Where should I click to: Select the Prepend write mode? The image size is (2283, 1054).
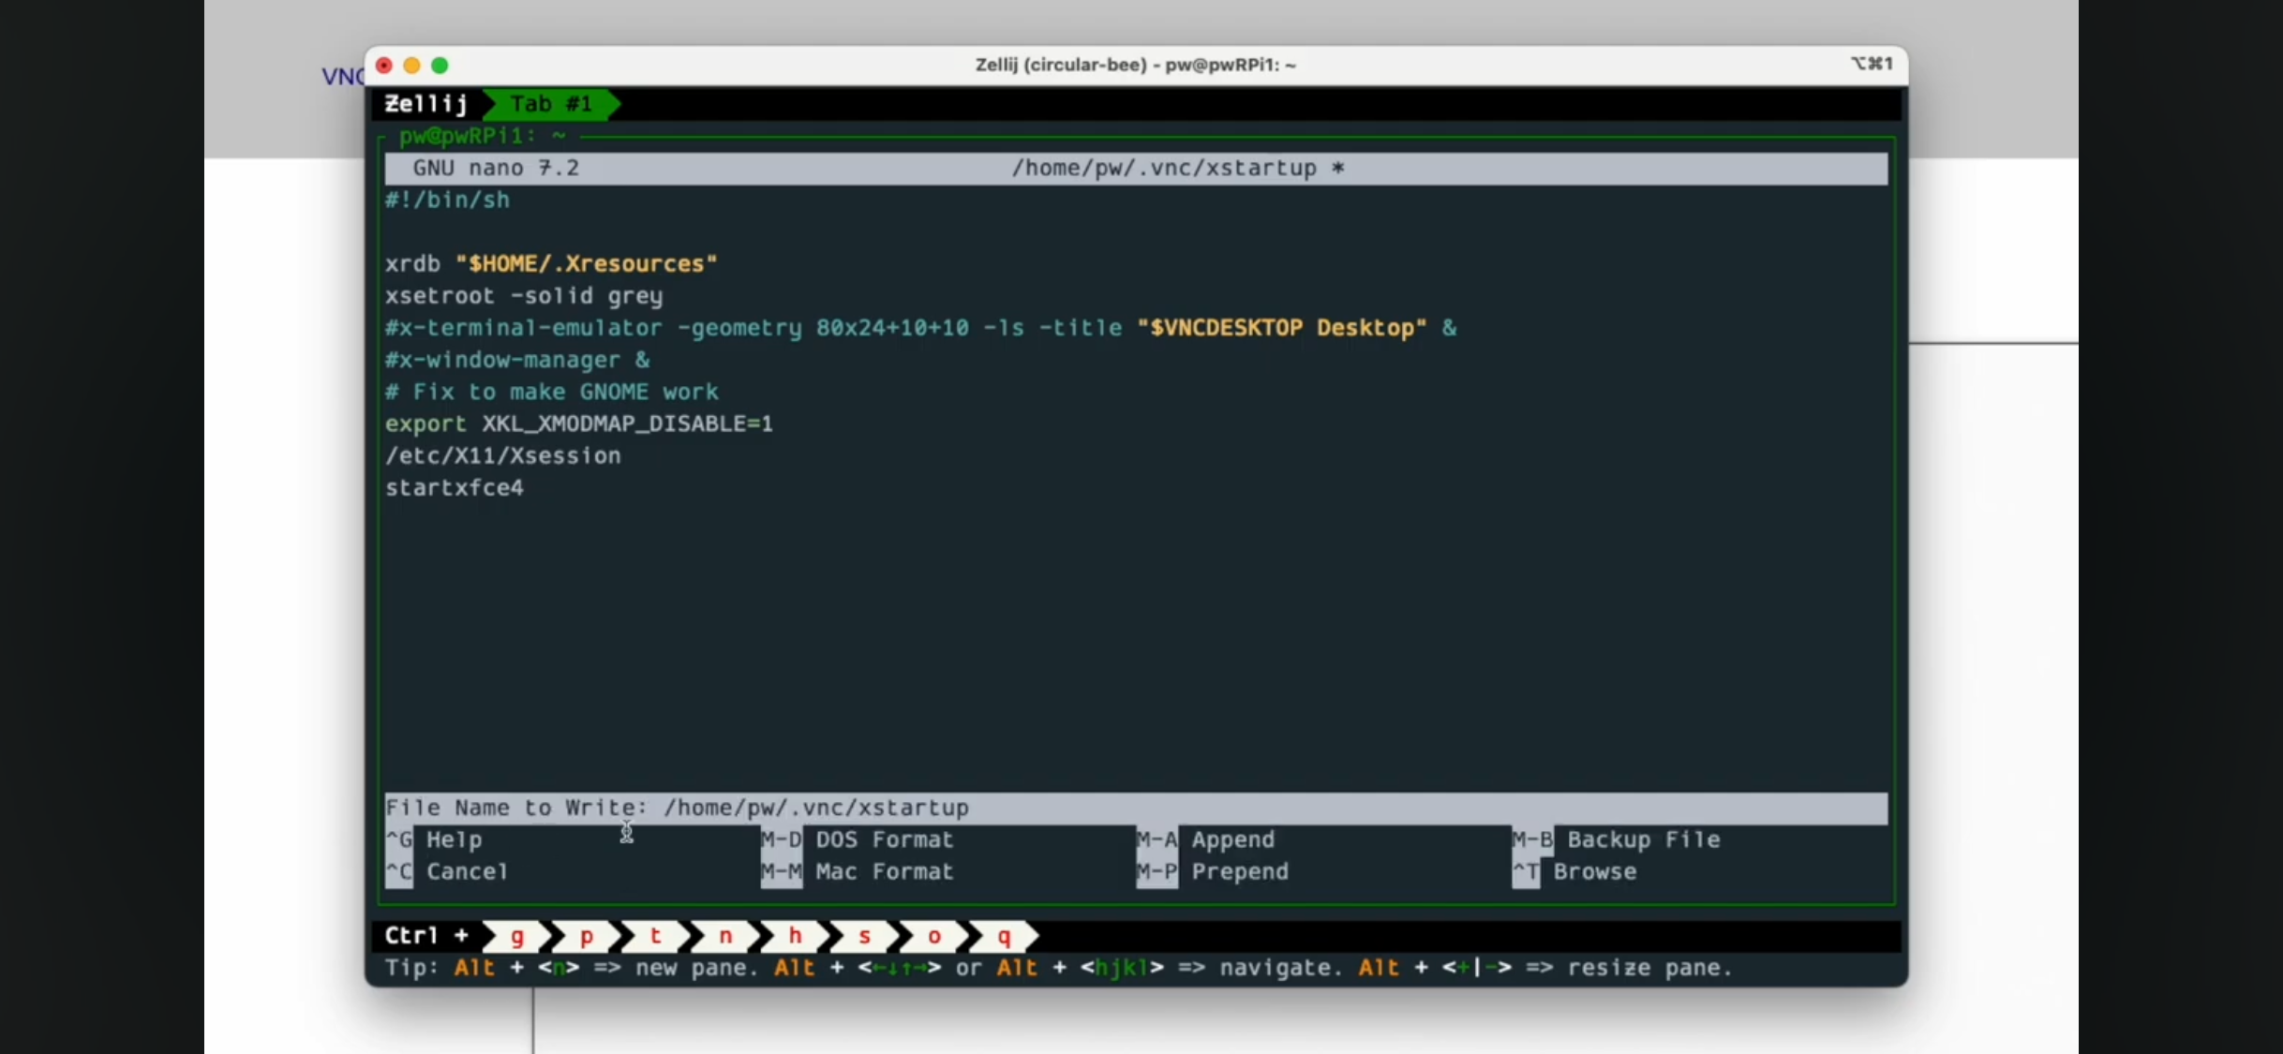[1239, 871]
